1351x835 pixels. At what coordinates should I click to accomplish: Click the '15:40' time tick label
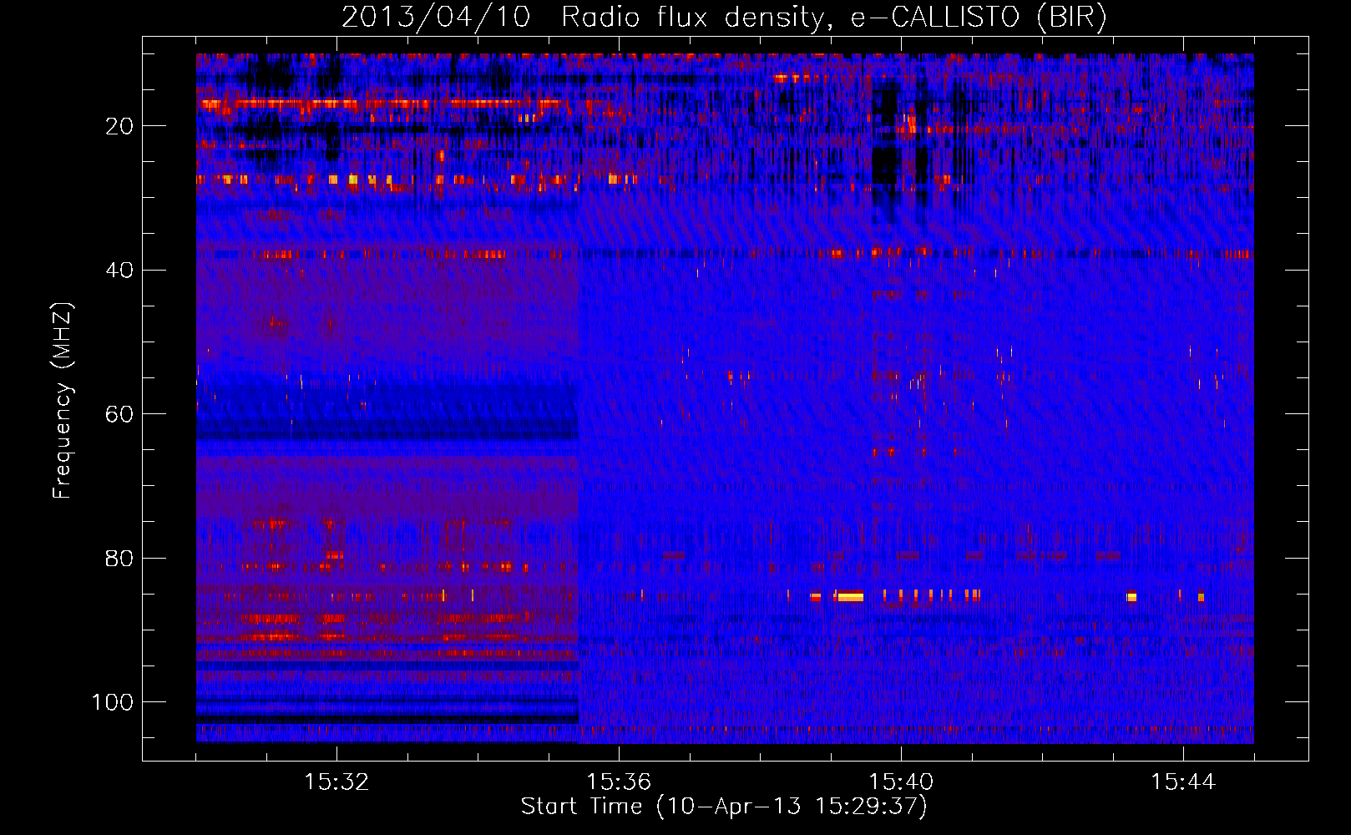pos(901,782)
